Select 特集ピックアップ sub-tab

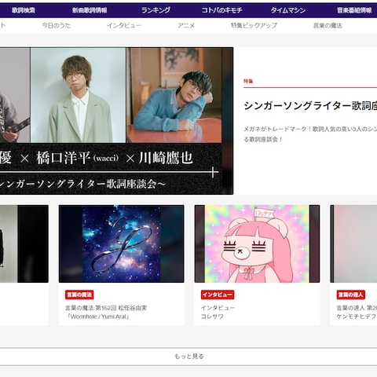click(x=254, y=25)
